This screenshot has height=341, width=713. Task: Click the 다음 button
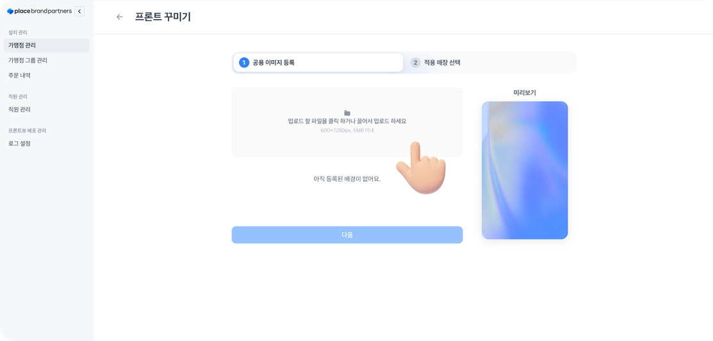tap(347, 235)
